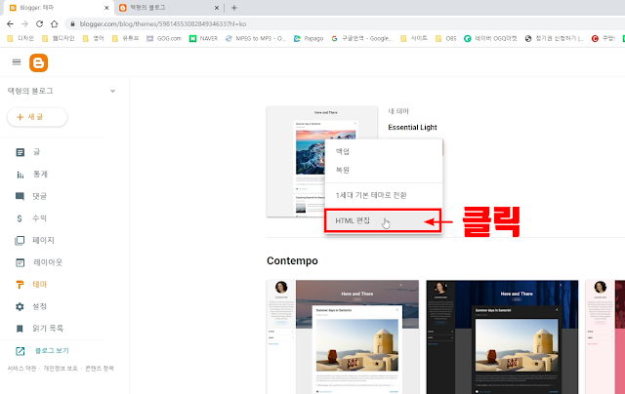The height and width of the screenshot is (394, 625).
Task: Switch to the Blogger: 테마 tab
Action: coord(59,8)
